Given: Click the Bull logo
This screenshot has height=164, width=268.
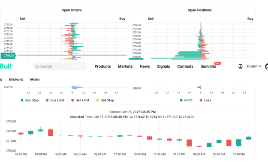Looking at the screenshot, I should 6,66.
